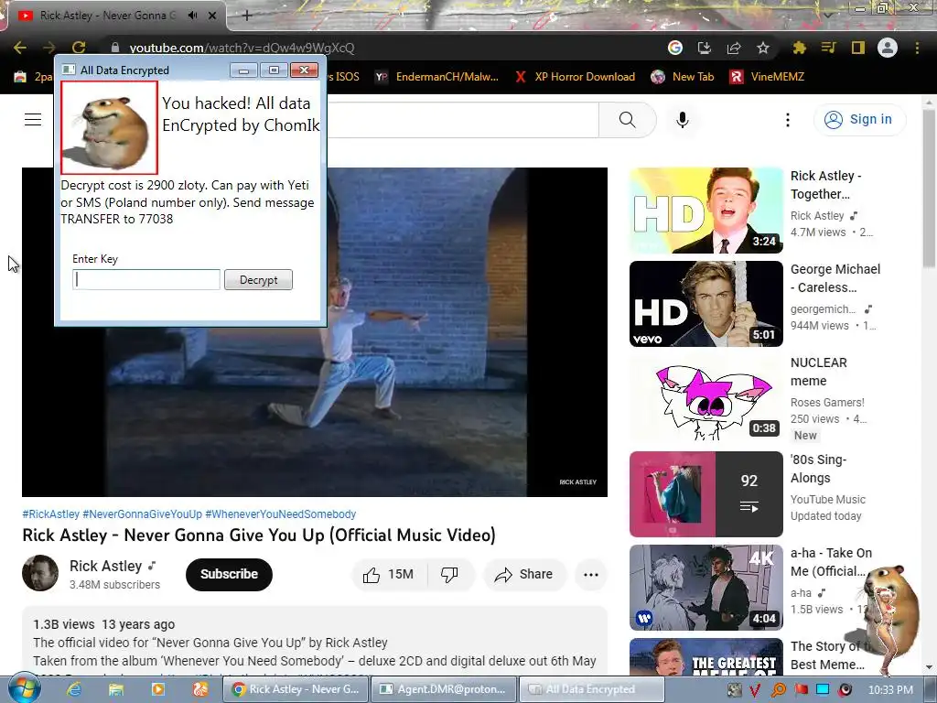Open Rick Astley - Together... video thumbnail

[705, 211]
